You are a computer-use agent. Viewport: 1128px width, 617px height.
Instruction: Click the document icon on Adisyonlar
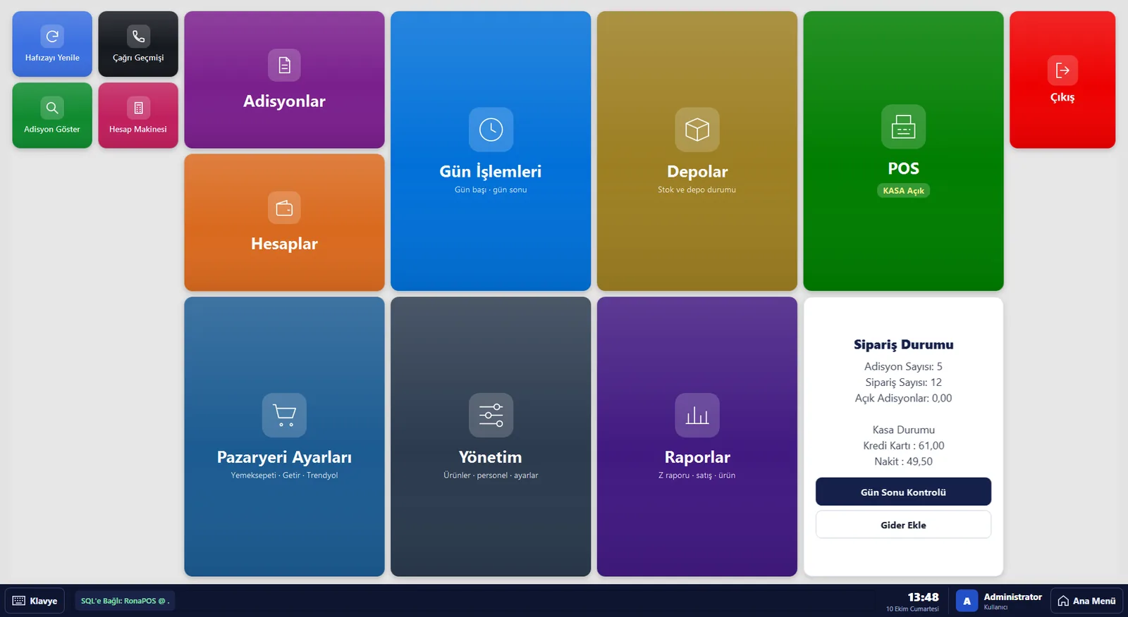[284, 65]
